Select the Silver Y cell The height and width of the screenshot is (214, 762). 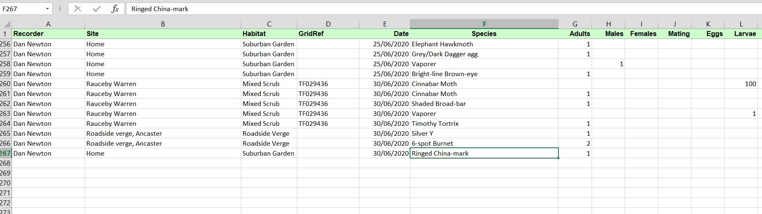pyautogui.click(x=484, y=133)
